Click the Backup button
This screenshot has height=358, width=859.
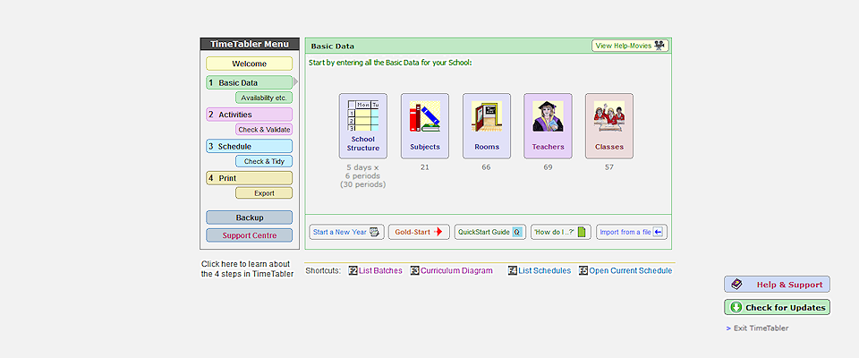250,217
